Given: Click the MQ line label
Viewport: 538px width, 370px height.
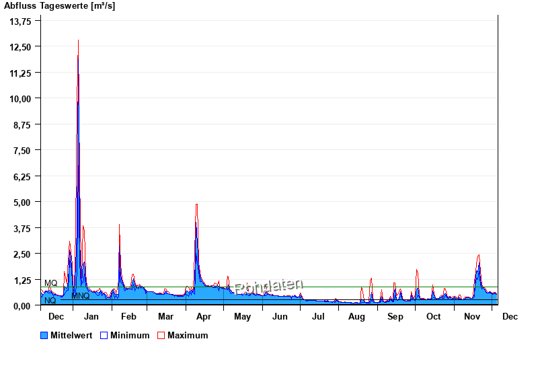Looking at the screenshot, I should 50,283.
